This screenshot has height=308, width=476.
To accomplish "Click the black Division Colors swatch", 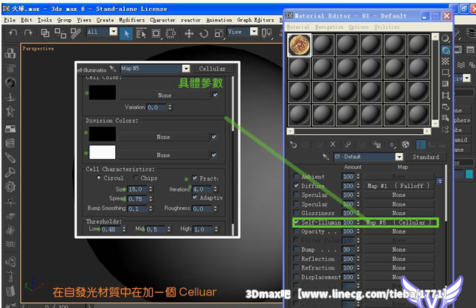I will (103, 133).
